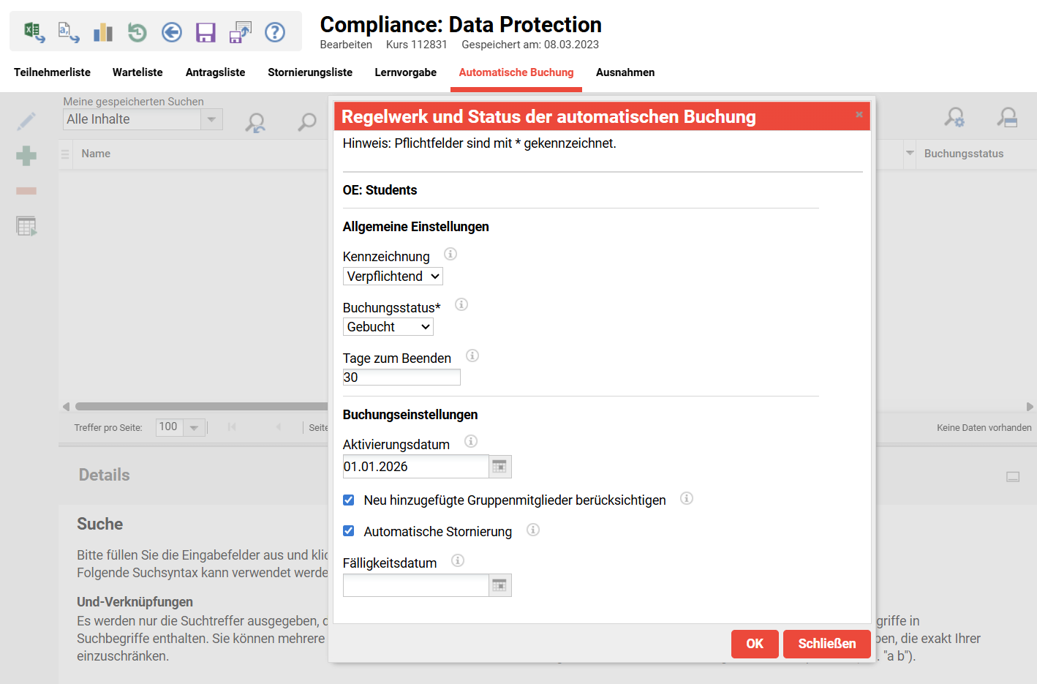The height and width of the screenshot is (684, 1037).
Task: Open the Buchungsstatus dropdown
Action: (388, 327)
